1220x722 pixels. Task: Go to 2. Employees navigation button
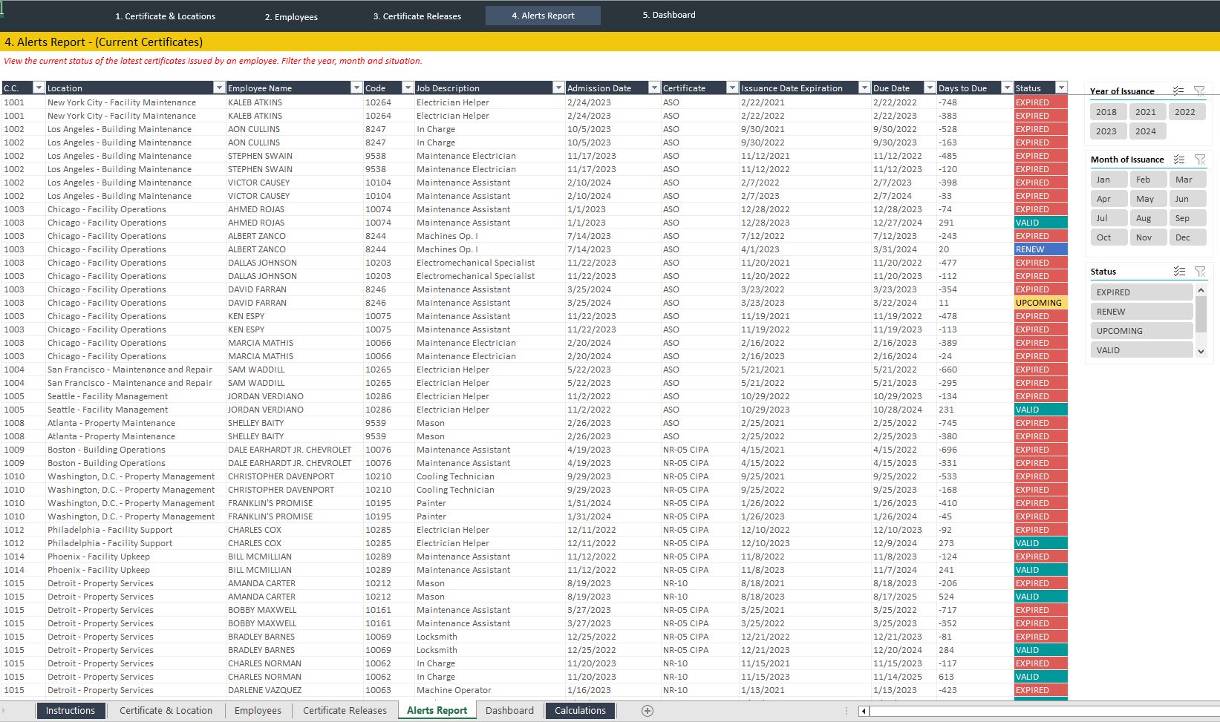pos(291,16)
